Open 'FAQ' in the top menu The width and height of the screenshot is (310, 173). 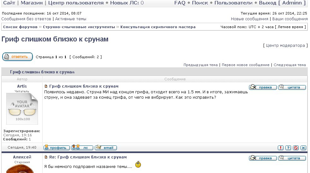tap(179, 3)
